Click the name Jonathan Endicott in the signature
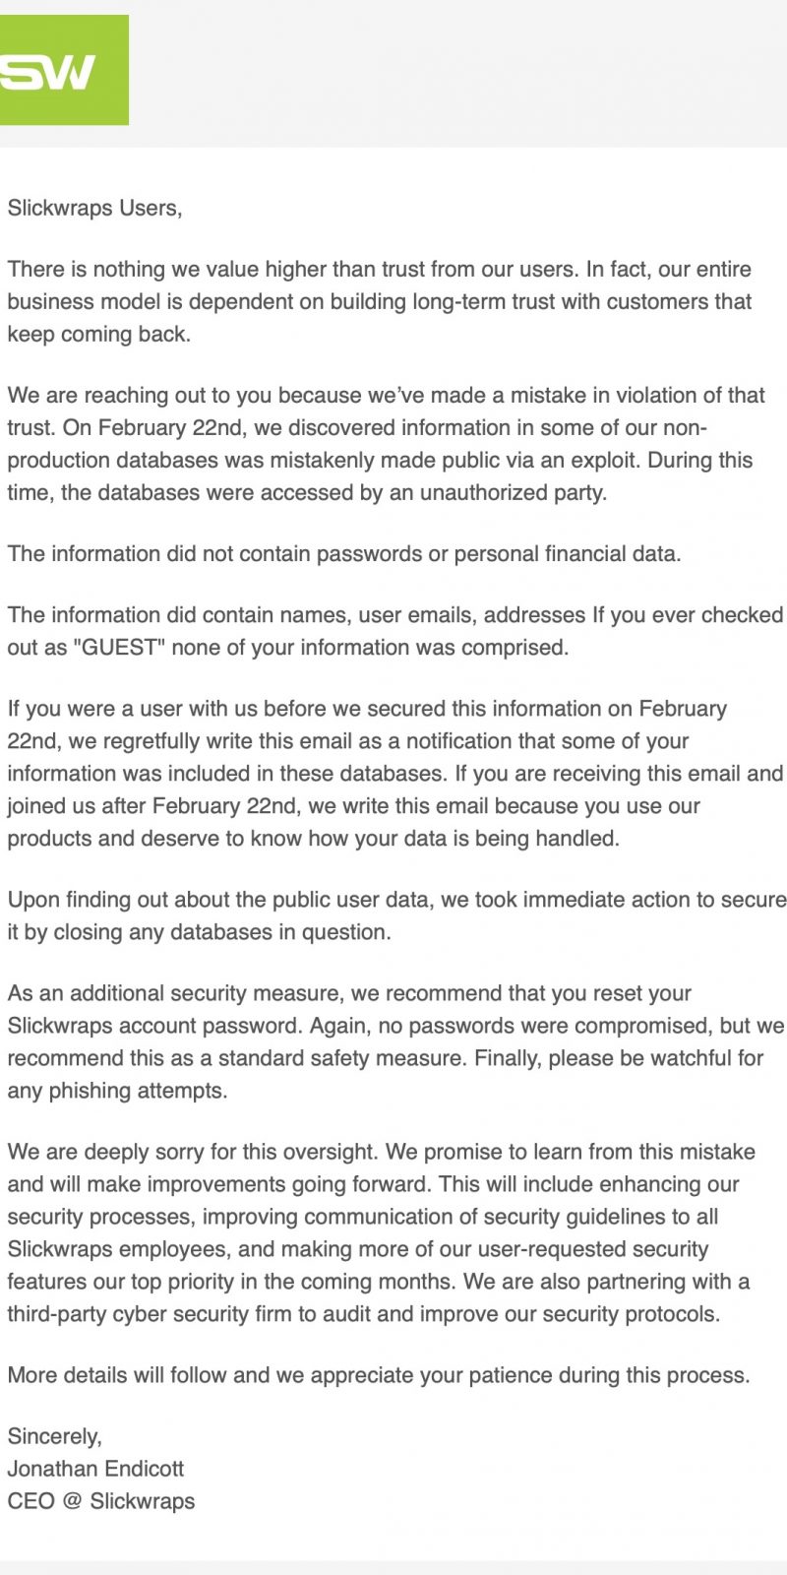The width and height of the screenshot is (787, 1575). click(95, 1469)
